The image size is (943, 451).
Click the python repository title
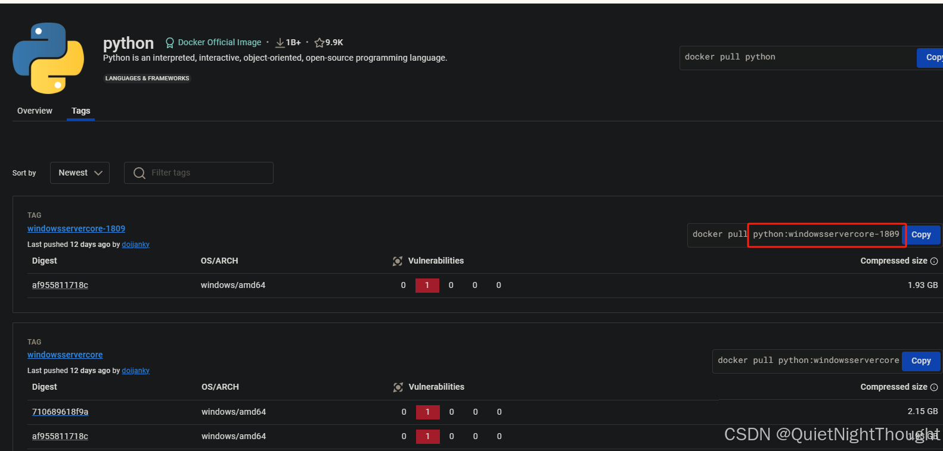[x=128, y=43]
